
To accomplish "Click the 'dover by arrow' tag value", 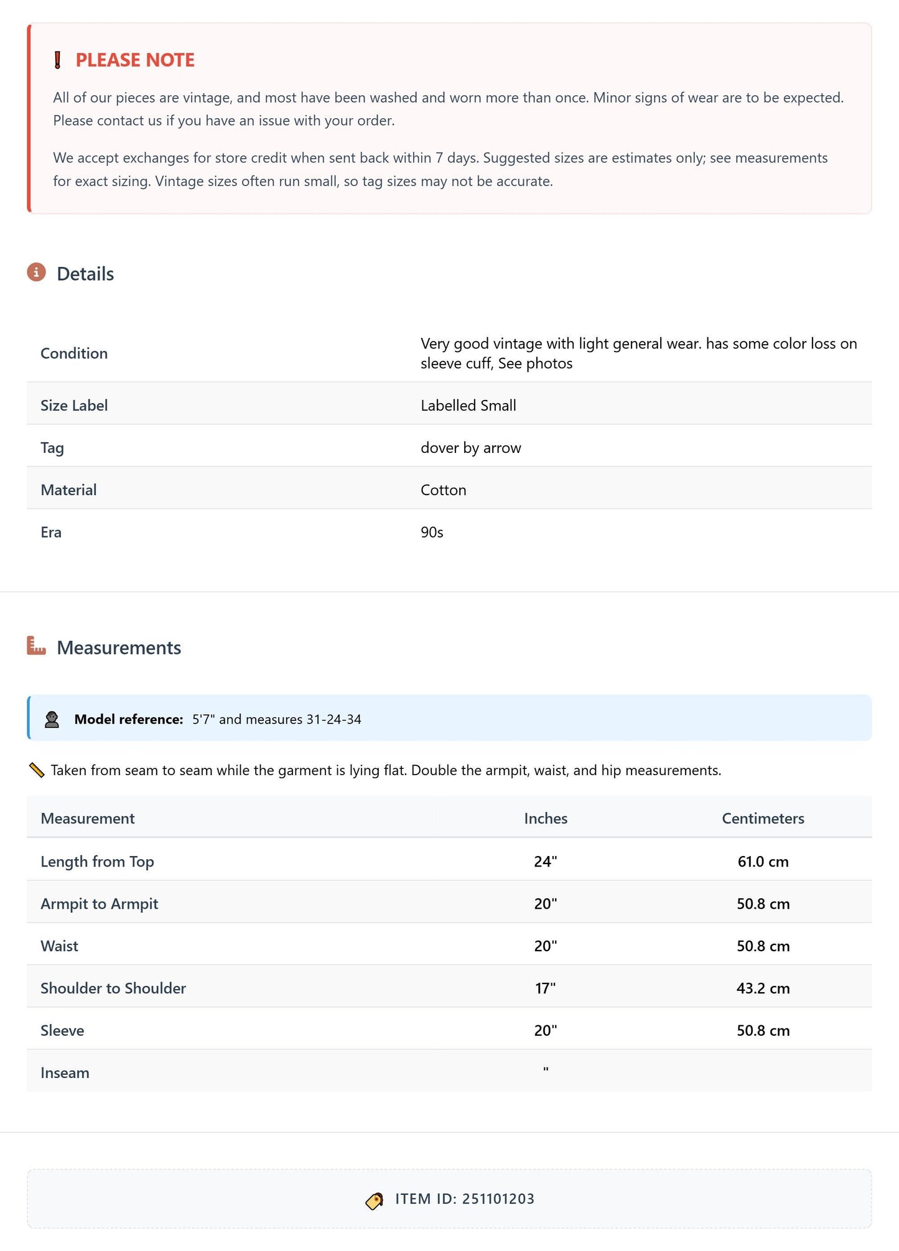I will click(x=470, y=448).
